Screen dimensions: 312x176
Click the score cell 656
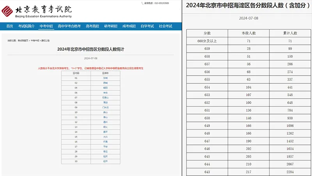207,72
